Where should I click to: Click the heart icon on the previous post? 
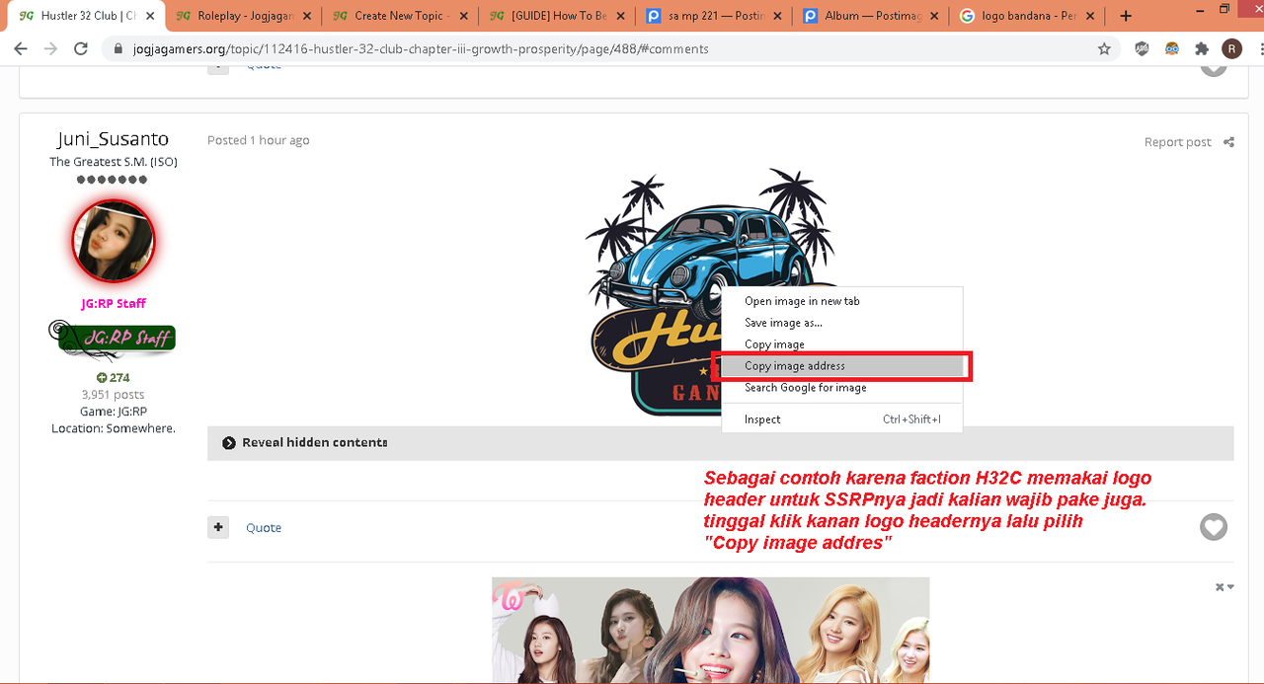tap(1214, 69)
